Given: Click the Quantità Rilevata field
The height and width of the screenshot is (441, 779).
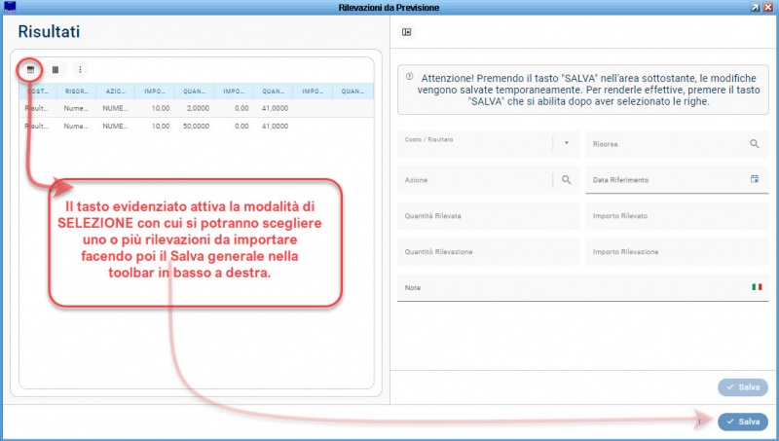Looking at the screenshot, I should pos(489,216).
